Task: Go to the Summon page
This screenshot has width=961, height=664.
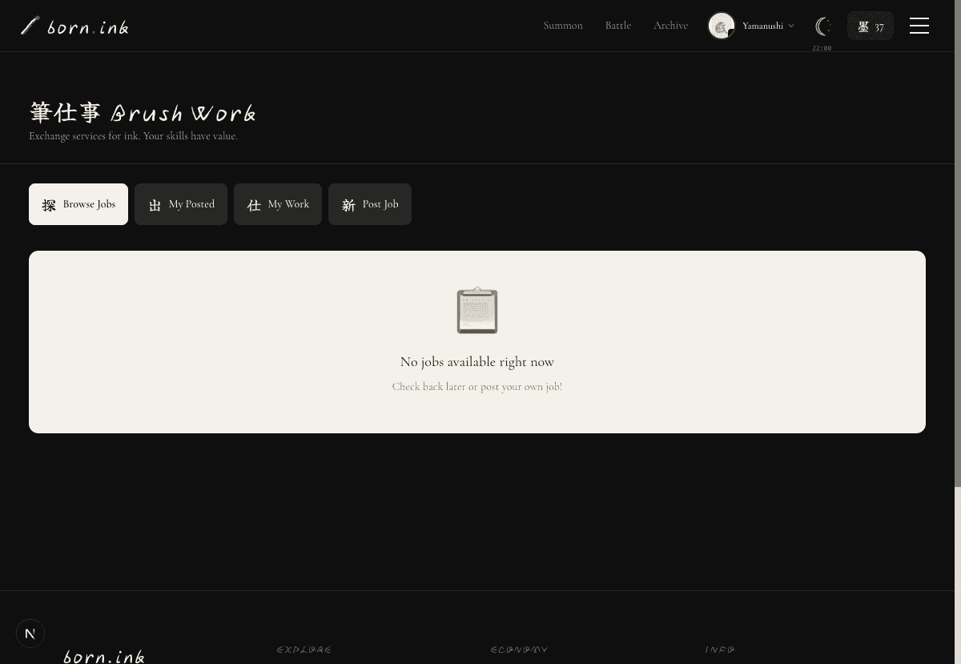Action: pos(563,26)
